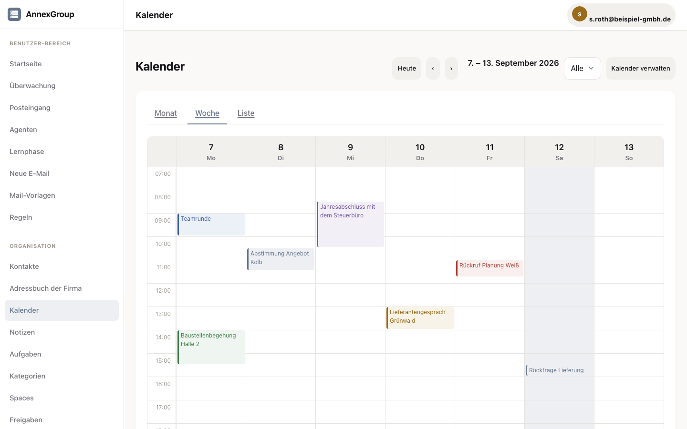Go to Agenten page
The height and width of the screenshot is (429, 687).
62,130
